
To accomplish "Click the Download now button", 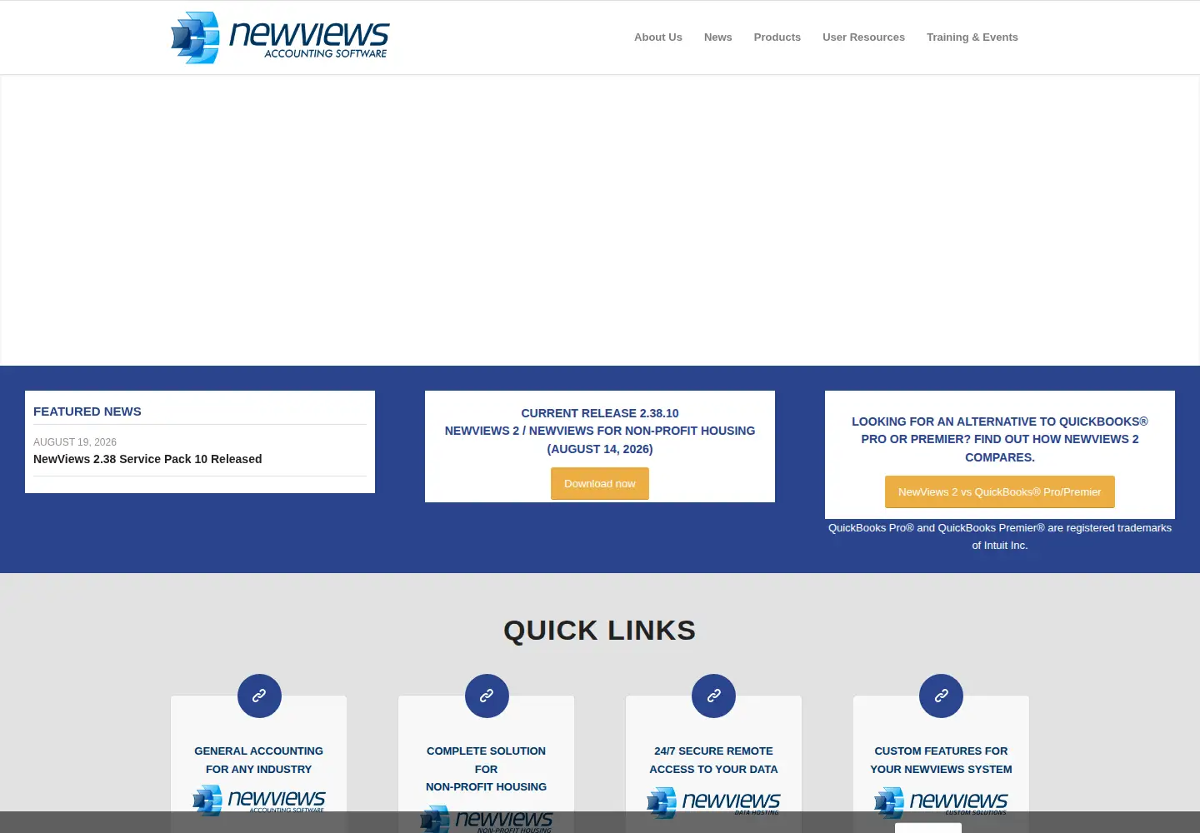I will 600,484.
